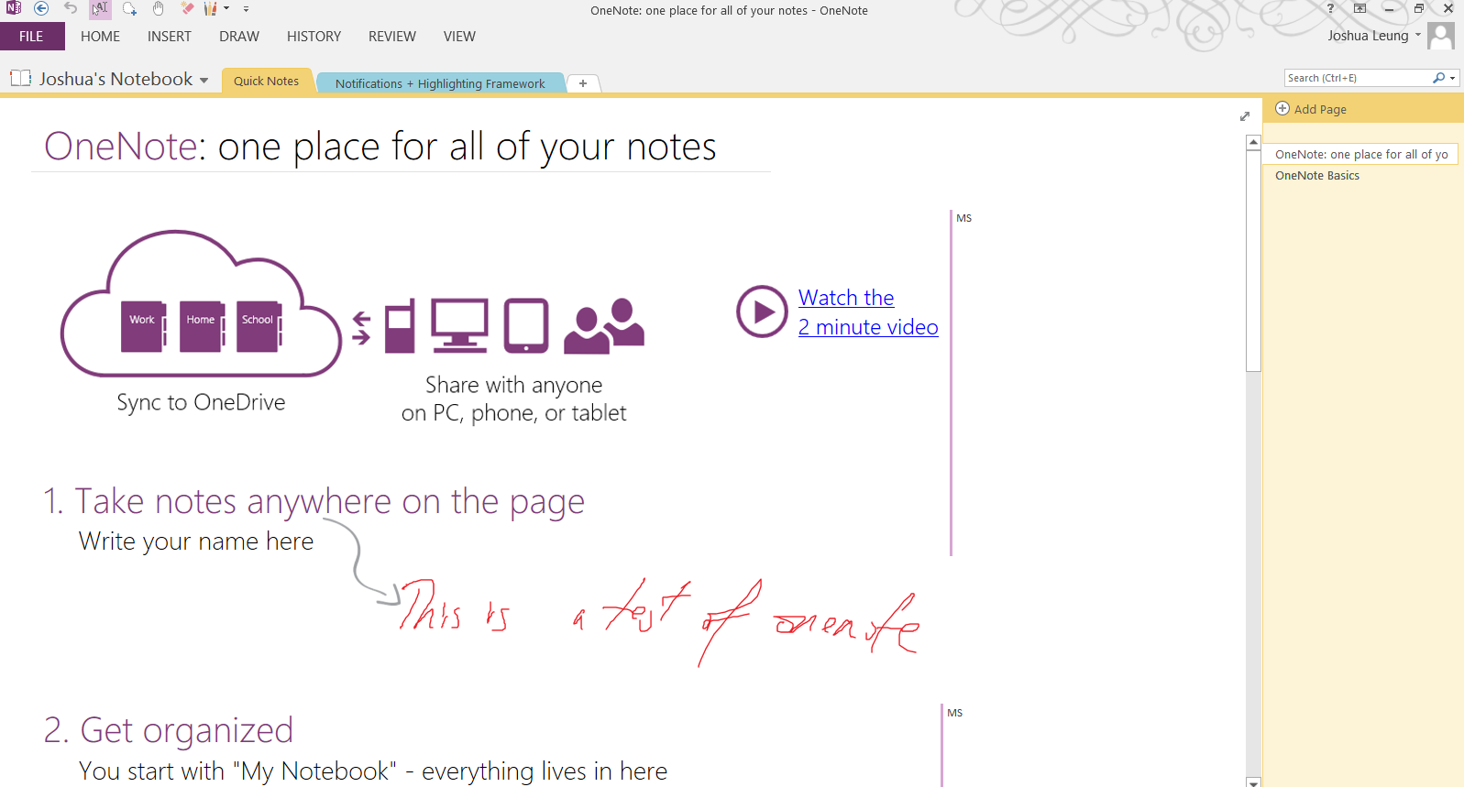Click the School notebook in the cloud image
This screenshot has height=787, width=1464.
pyautogui.click(x=259, y=326)
